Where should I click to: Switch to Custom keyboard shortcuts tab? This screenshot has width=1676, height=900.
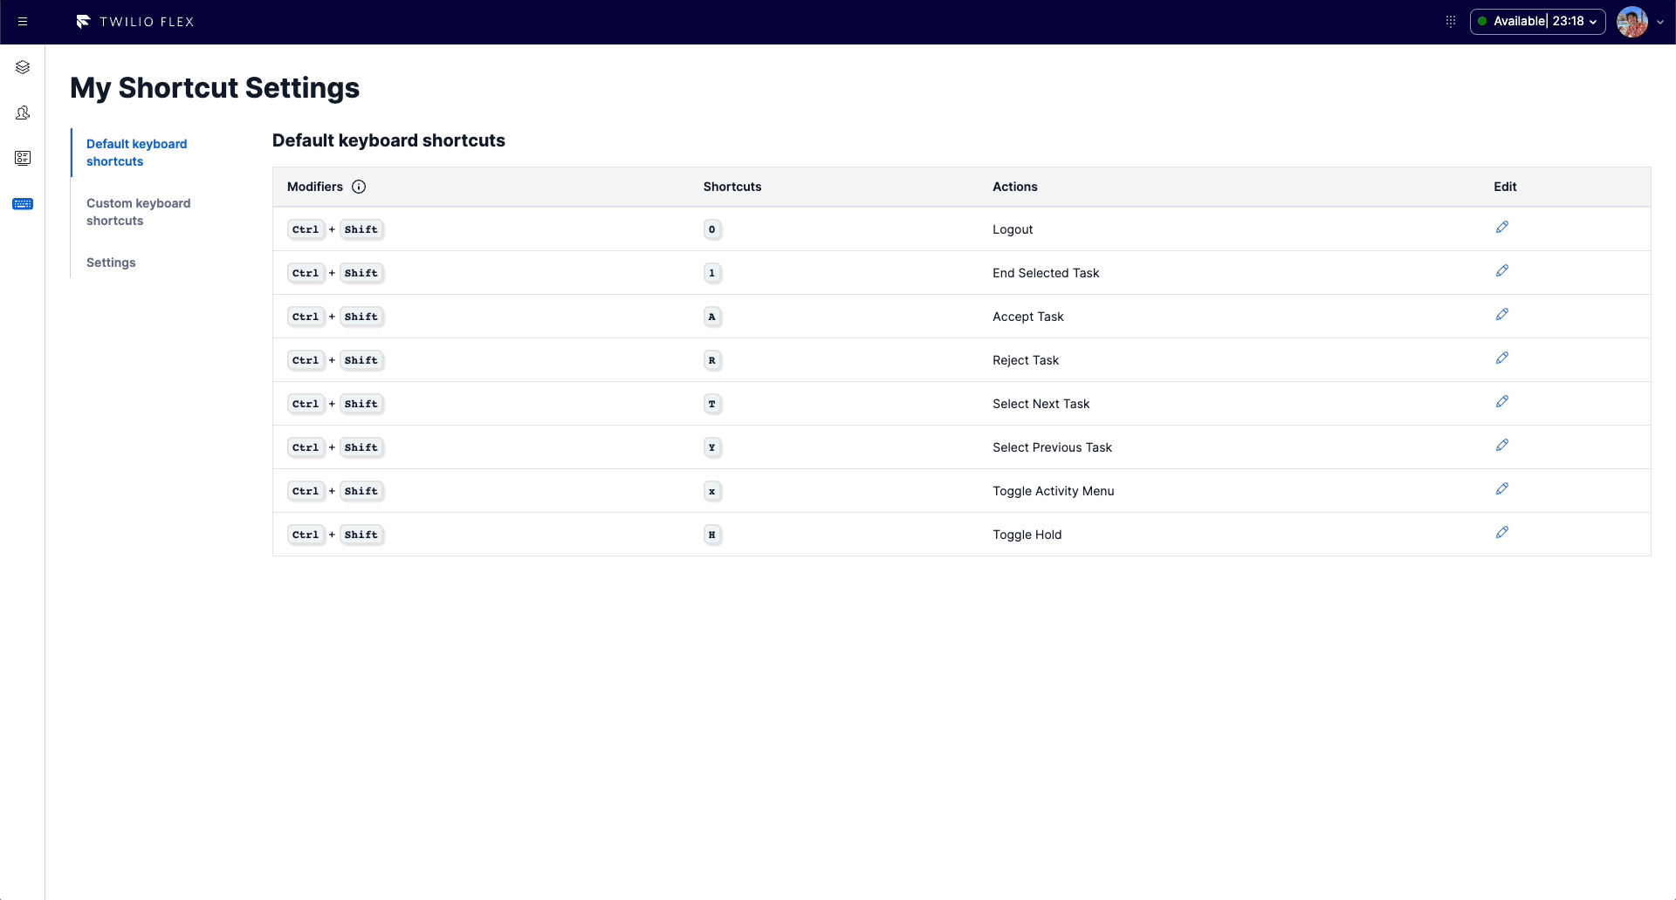[x=139, y=212]
